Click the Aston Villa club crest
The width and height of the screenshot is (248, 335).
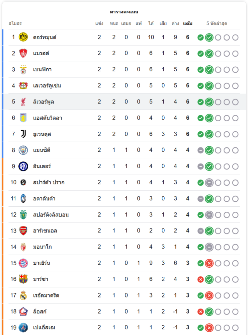[x=23, y=118]
